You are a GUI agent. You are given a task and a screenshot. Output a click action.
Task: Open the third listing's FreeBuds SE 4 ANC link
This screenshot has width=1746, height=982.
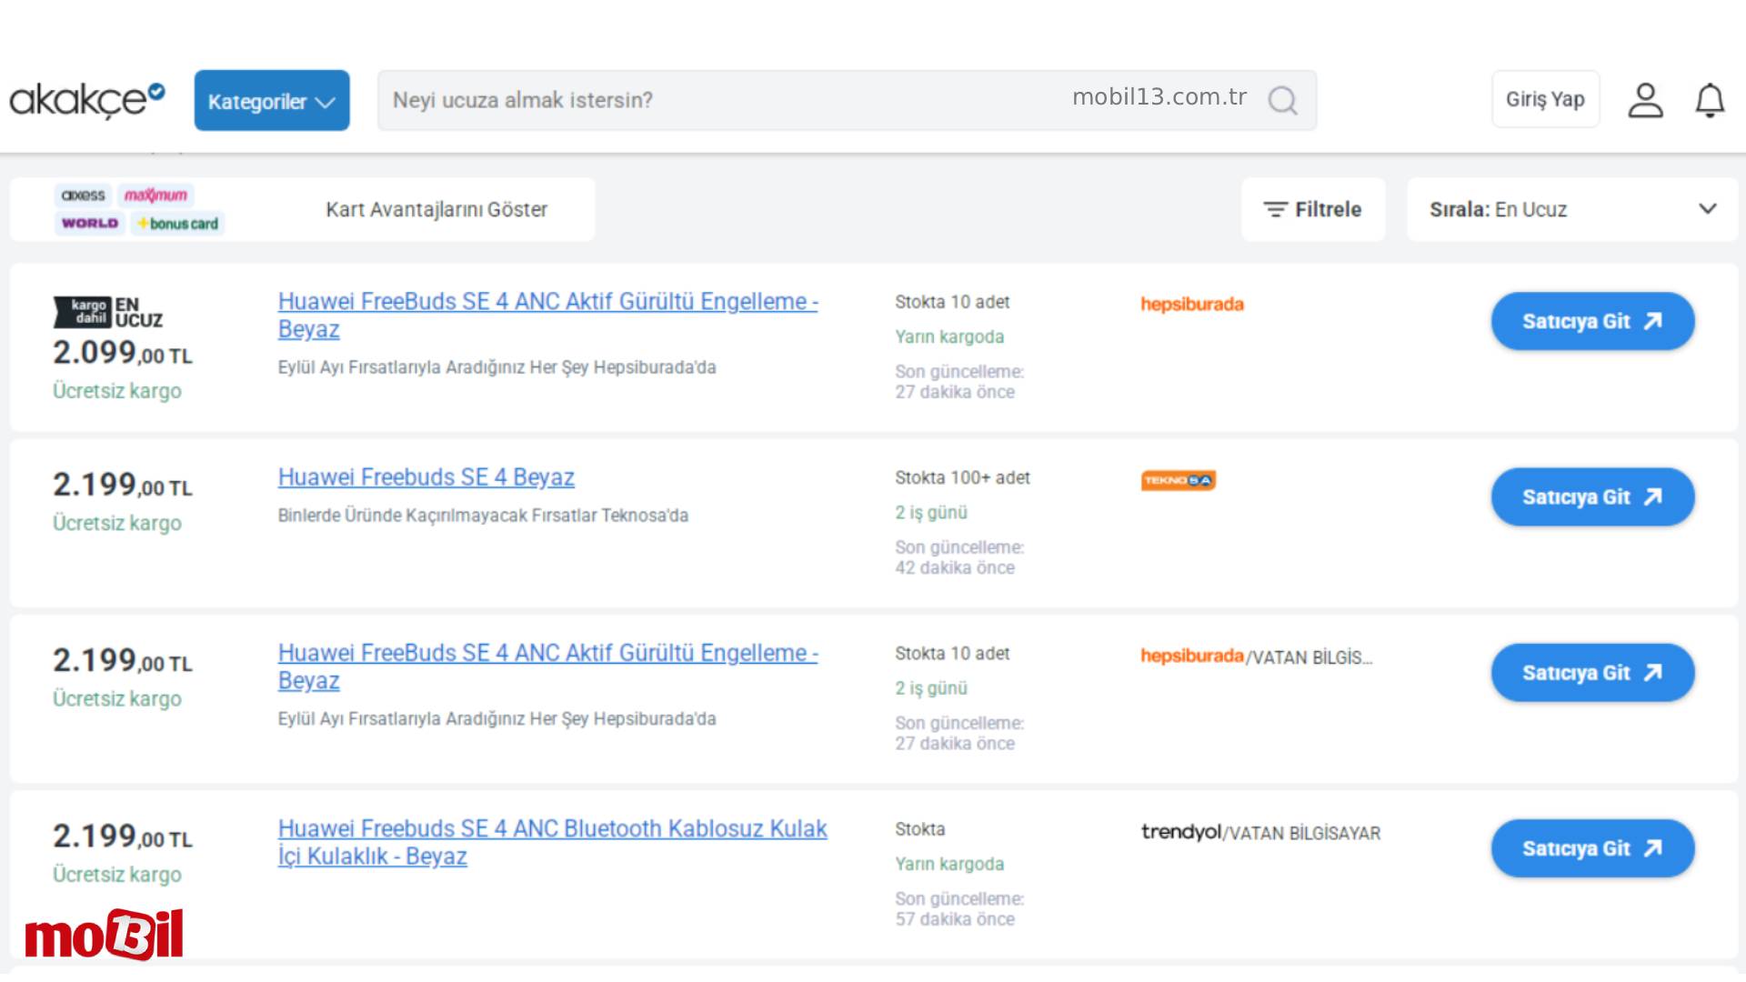[x=548, y=666]
